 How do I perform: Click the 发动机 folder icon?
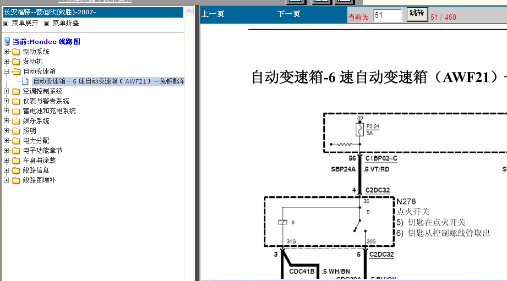click(x=16, y=62)
